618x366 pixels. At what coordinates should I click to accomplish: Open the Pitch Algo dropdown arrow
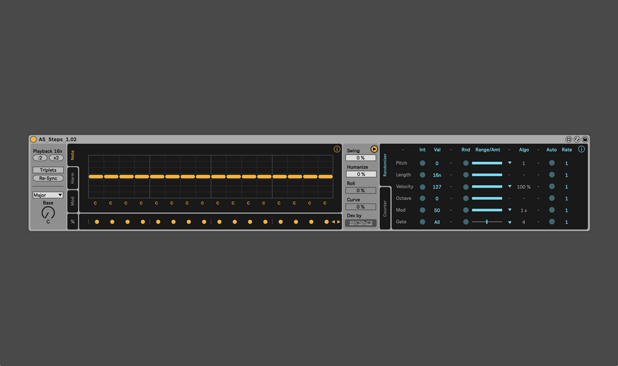click(510, 163)
